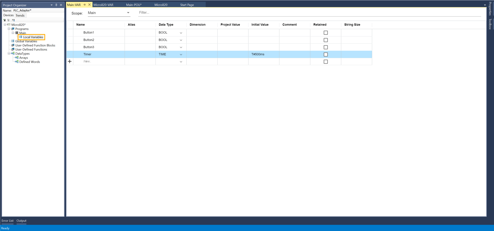494x231 pixels.
Task: Click the Micro820 controller icon in tree
Action: 9,25
